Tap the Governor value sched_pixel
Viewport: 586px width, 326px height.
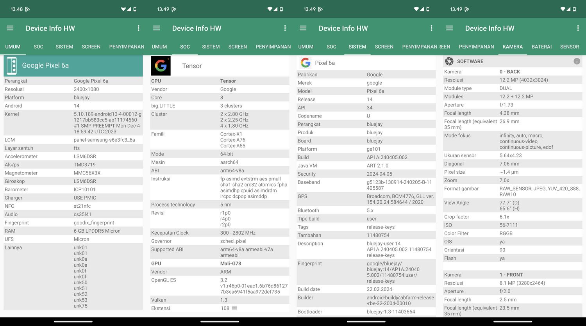[x=233, y=241]
